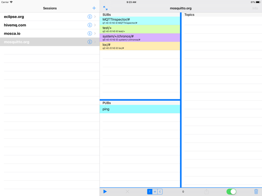Open info for hivemq.com session
262x196 pixels.
90,25
